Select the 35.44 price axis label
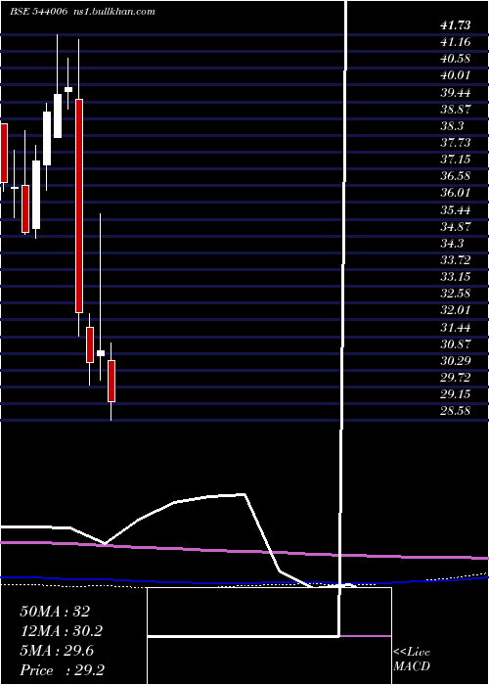 [456, 210]
